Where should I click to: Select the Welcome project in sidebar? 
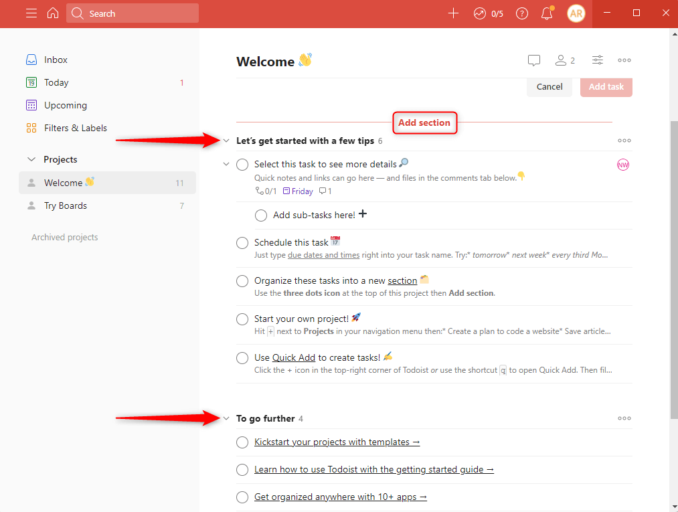[107, 183]
